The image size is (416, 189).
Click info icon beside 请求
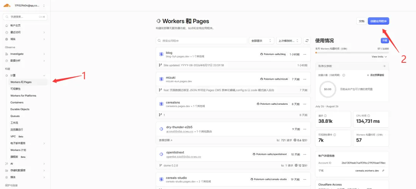325,116
